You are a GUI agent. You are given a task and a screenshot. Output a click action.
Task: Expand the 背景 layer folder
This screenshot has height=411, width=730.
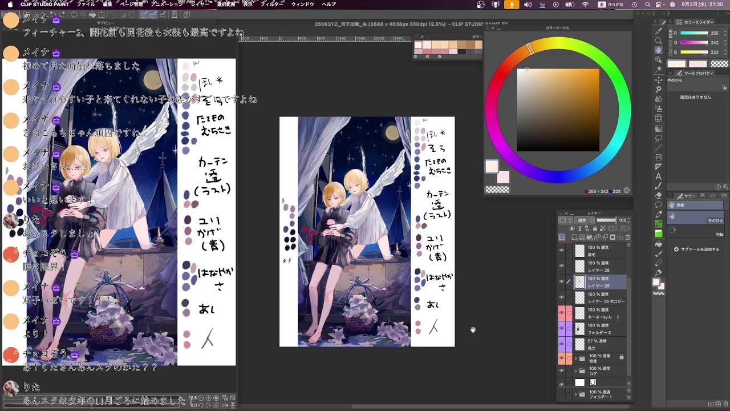[575, 358]
